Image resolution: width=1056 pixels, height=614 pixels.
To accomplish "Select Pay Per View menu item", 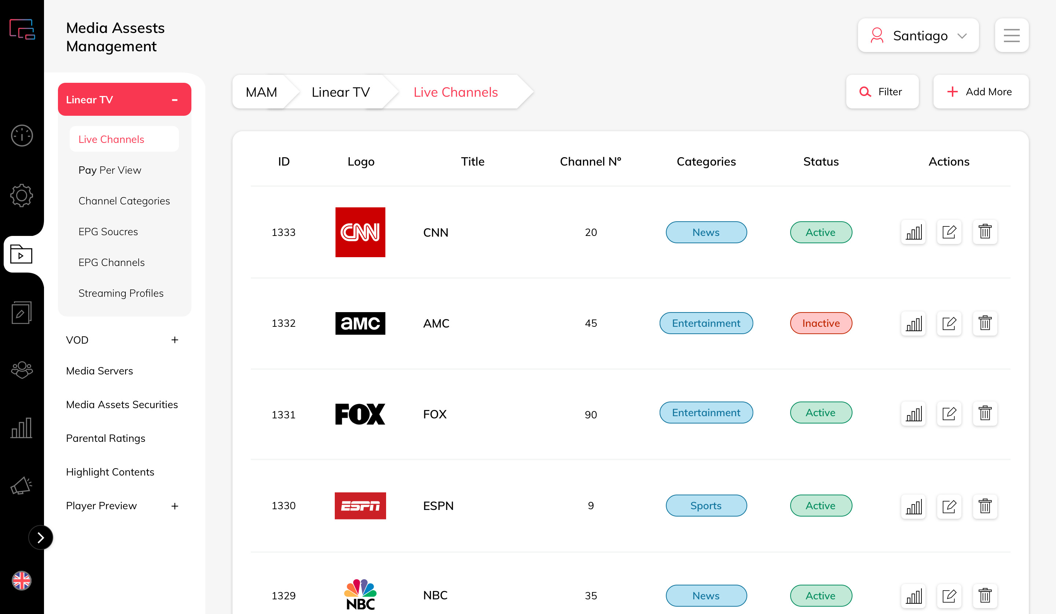I will tap(110, 170).
